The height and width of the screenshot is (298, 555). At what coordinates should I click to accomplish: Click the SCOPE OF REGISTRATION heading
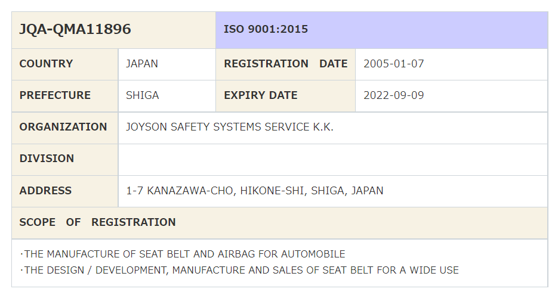click(97, 222)
